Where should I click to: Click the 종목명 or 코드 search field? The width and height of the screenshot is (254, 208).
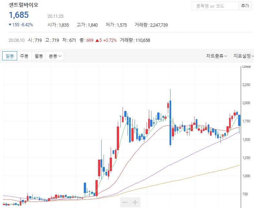(215, 6)
